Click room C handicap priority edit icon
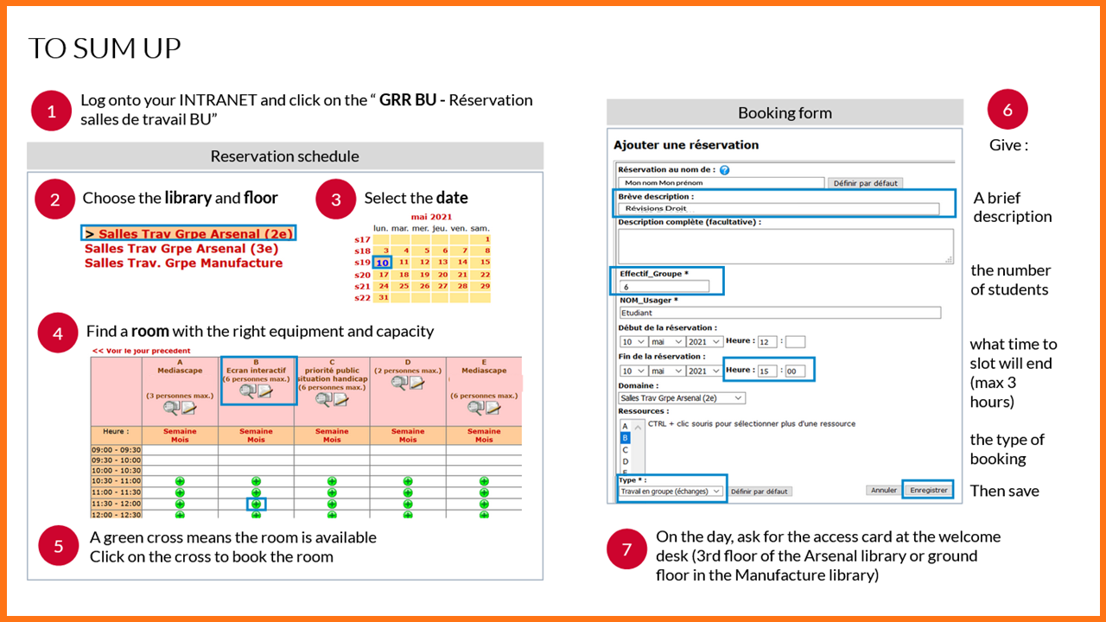 [x=341, y=398]
